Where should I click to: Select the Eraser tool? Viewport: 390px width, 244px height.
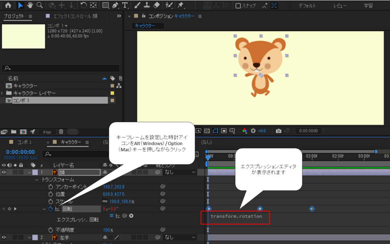[157, 5]
